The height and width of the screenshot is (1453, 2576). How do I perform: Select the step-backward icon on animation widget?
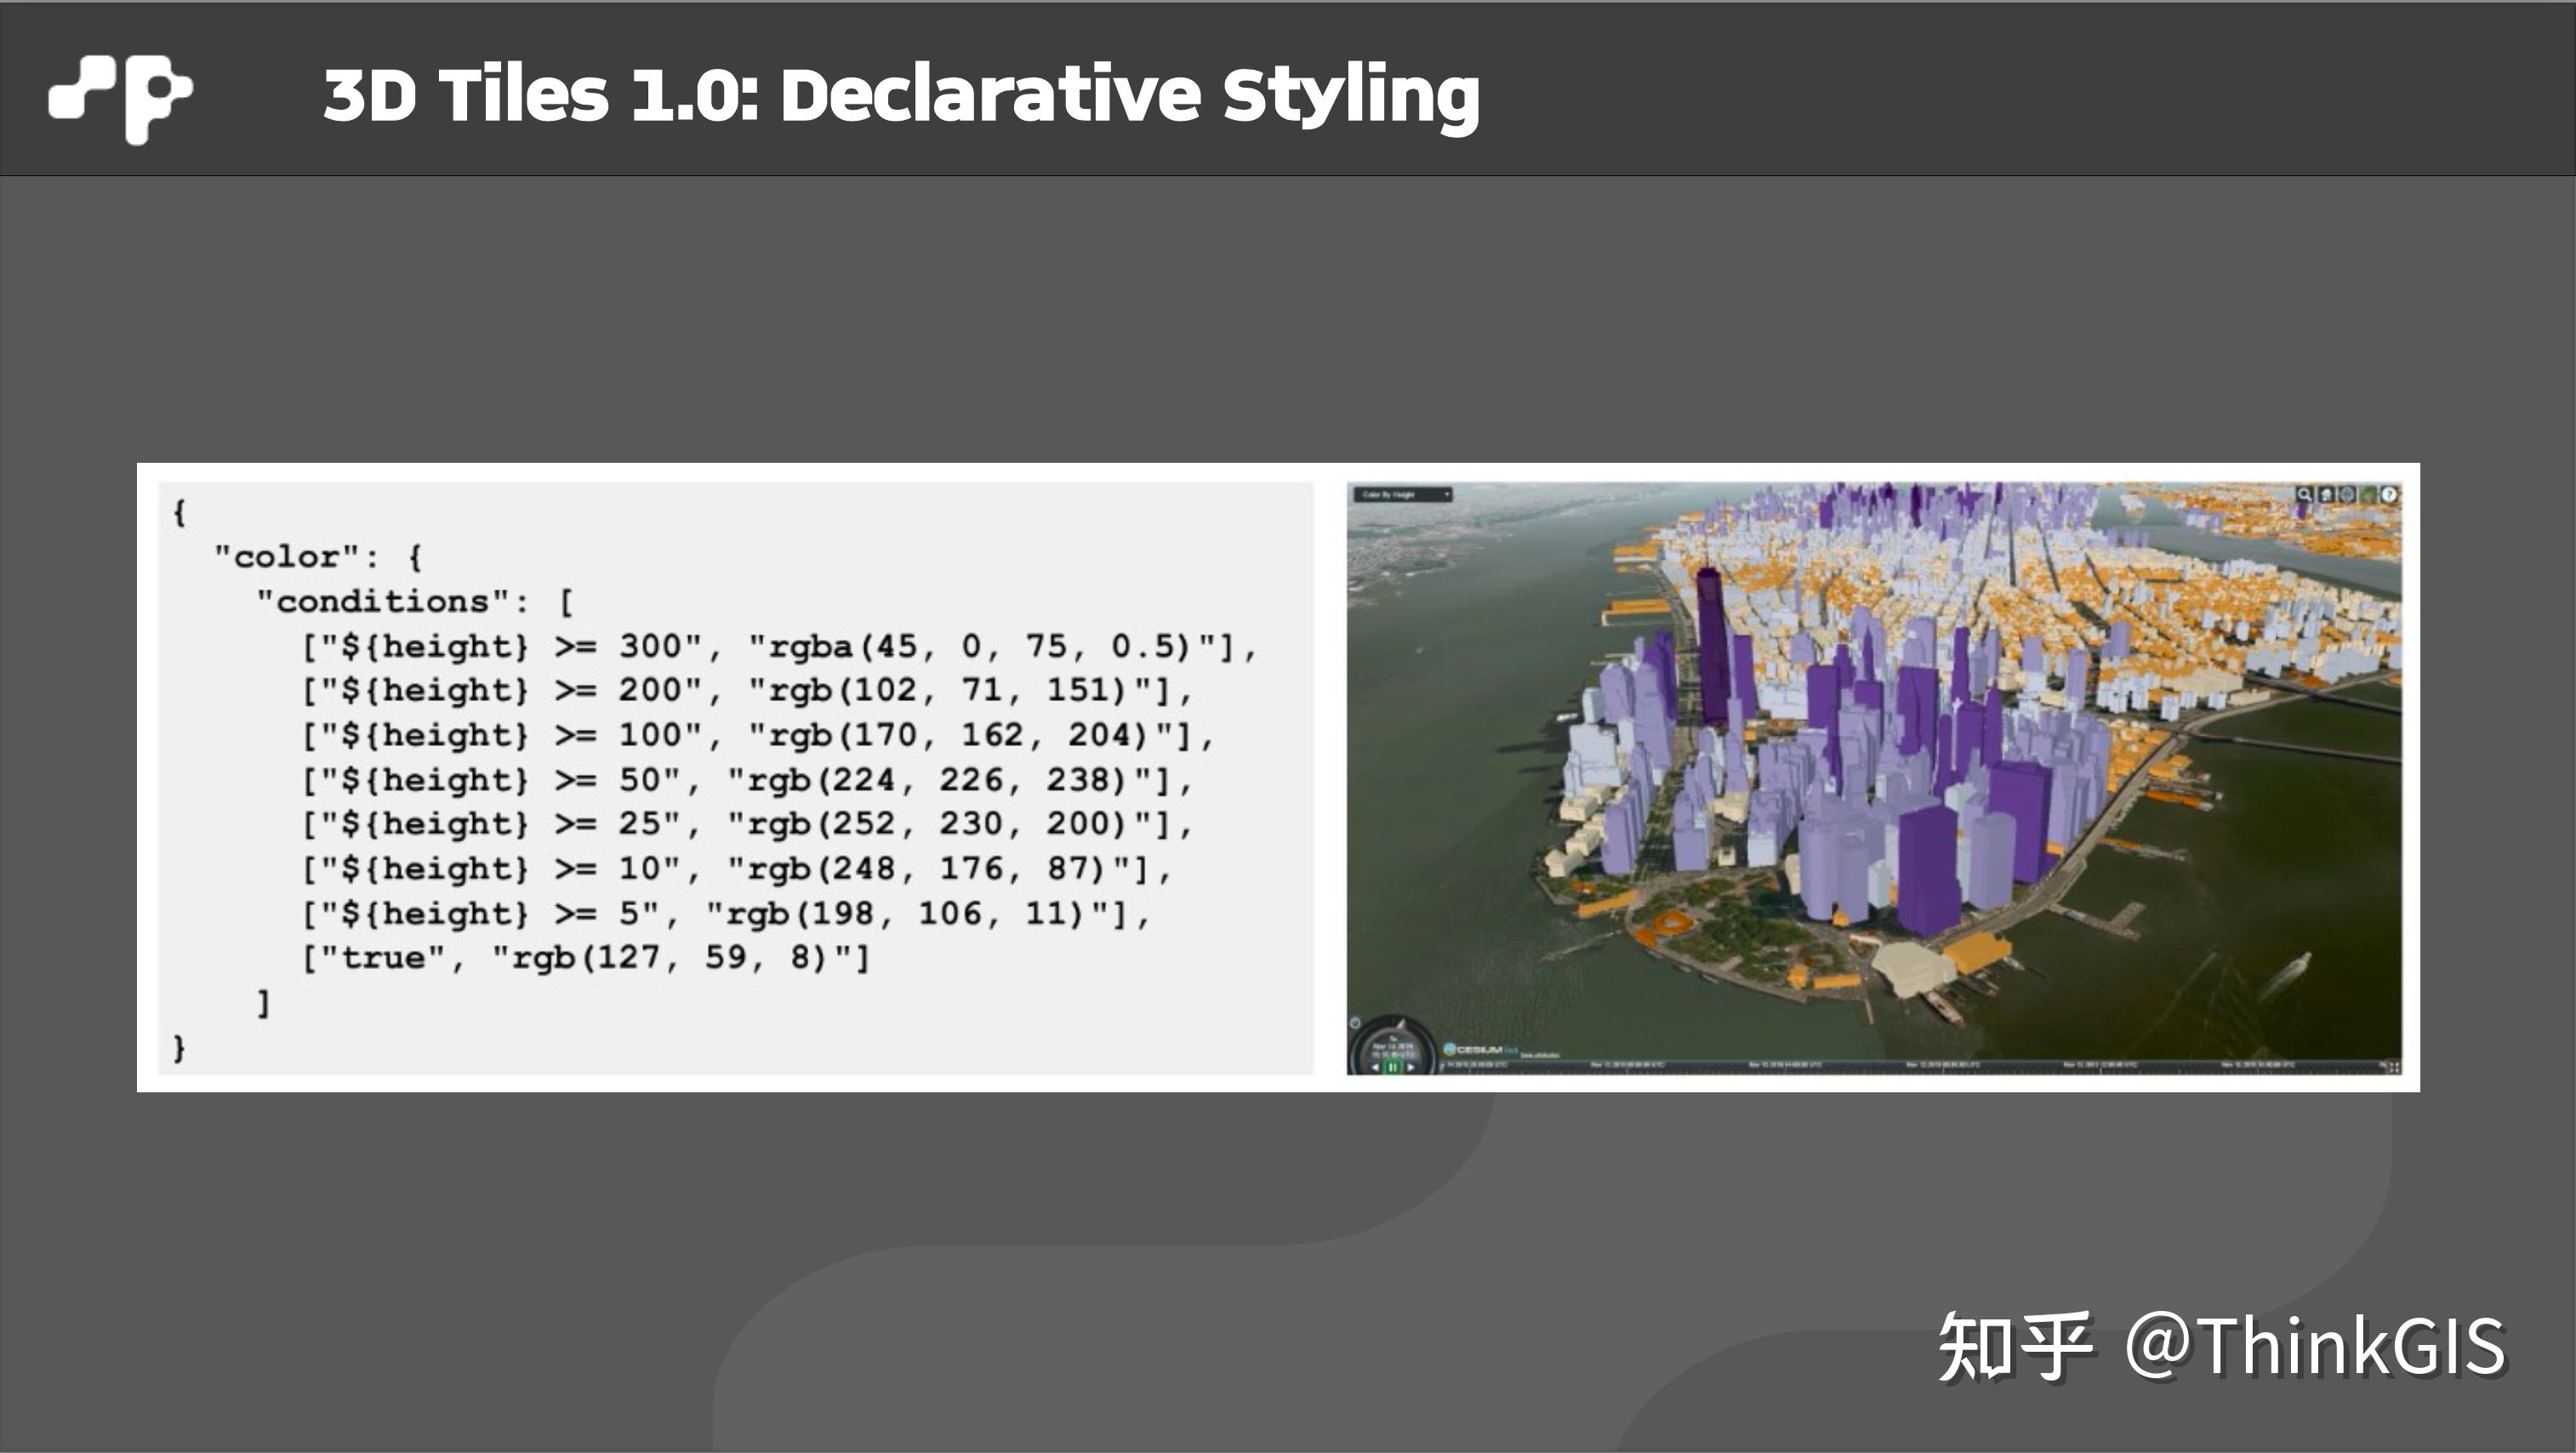[1376, 1069]
